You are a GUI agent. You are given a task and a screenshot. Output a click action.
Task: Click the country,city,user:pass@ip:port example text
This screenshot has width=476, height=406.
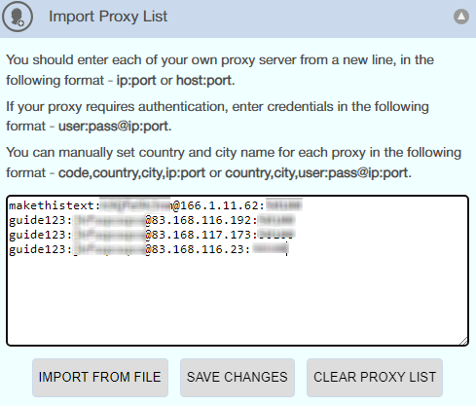pos(316,173)
